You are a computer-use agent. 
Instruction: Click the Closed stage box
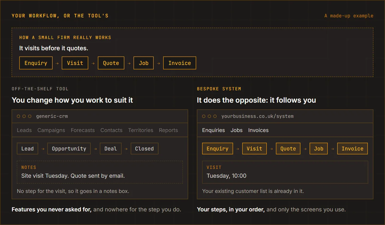(x=144, y=149)
